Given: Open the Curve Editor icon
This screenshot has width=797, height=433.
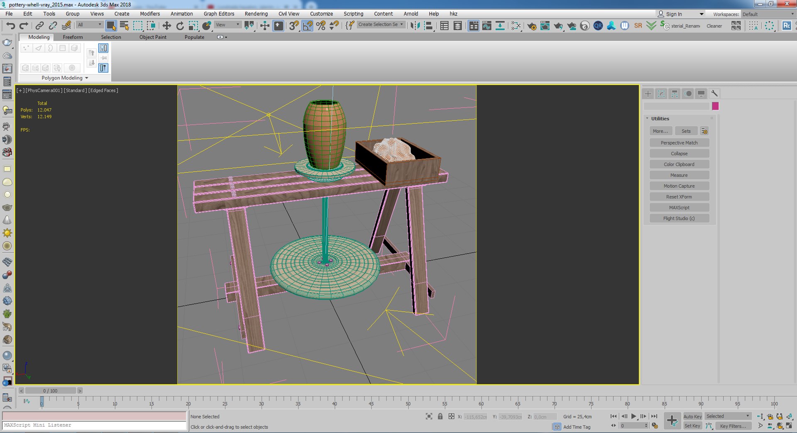Looking at the screenshot, I should (x=487, y=26).
